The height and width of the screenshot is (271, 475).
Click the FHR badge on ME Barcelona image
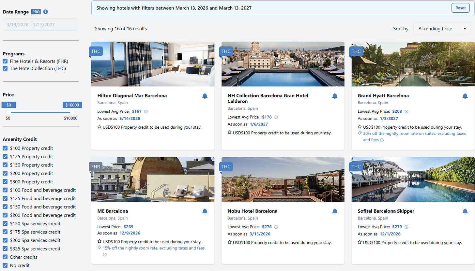pyautogui.click(x=96, y=167)
